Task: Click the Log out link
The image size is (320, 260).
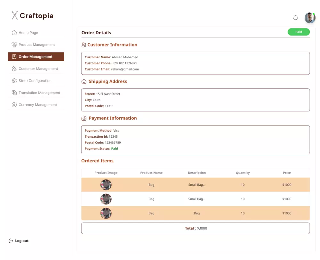Action: pyautogui.click(x=22, y=240)
